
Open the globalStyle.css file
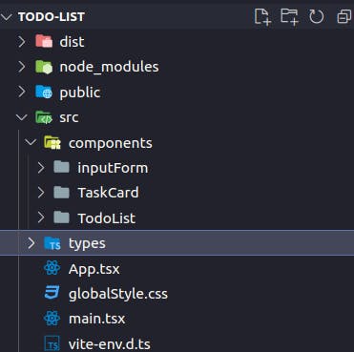point(118,294)
